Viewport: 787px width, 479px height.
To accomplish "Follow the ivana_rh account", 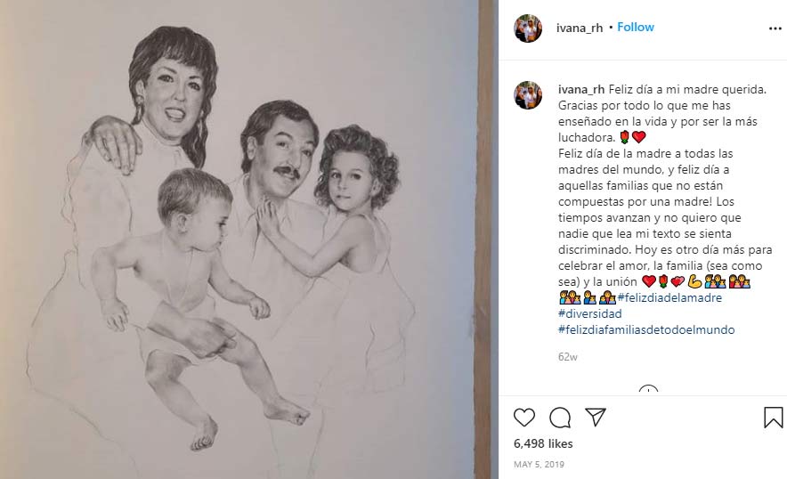I will pyautogui.click(x=636, y=28).
